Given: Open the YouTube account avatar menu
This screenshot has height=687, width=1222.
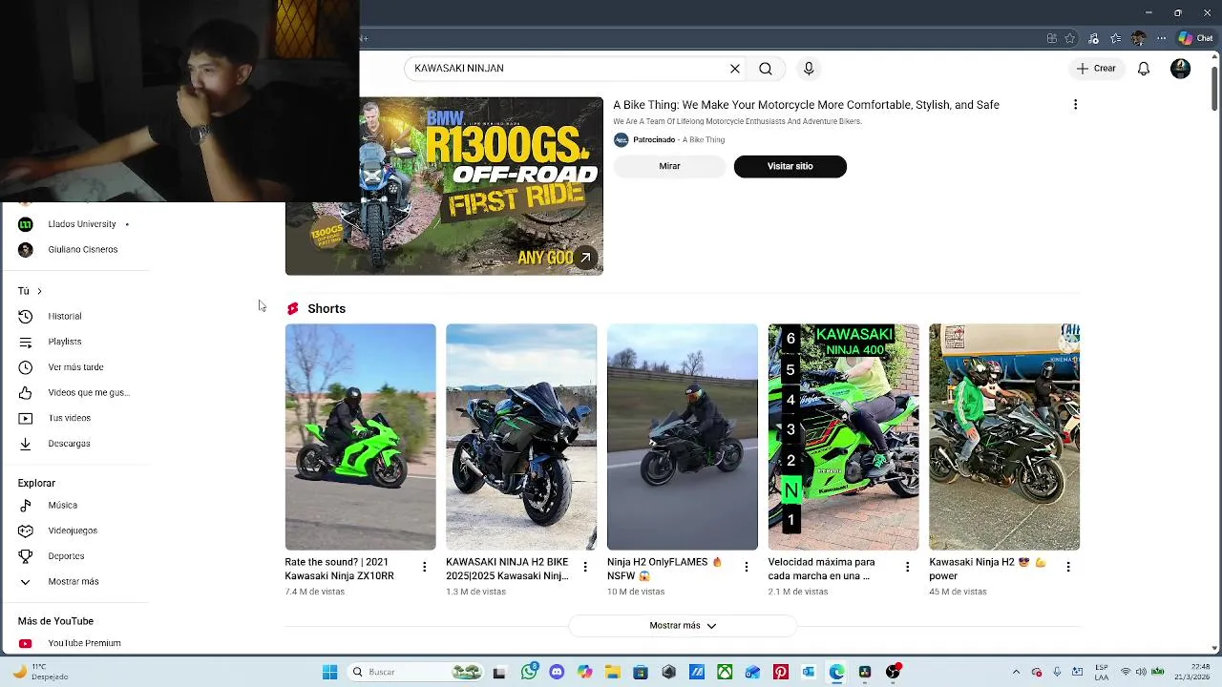Looking at the screenshot, I should (x=1181, y=69).
